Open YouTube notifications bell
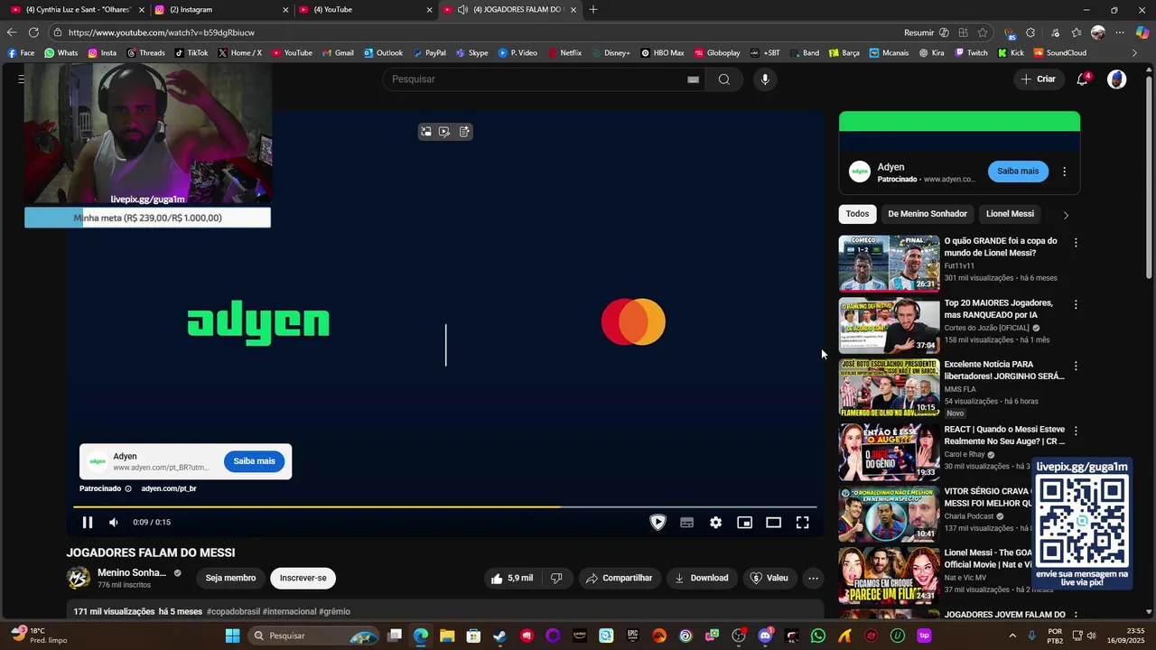Screen dimensions: 1156x650 [1082, 79]
